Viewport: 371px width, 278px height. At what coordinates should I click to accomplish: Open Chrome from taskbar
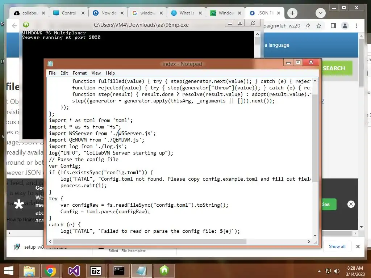(x=50, y=271)
